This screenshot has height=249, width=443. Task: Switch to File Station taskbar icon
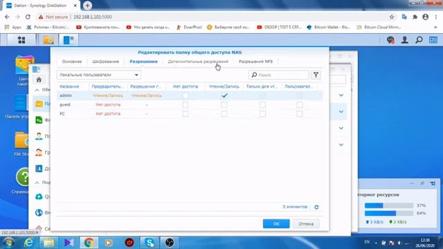[x=48, y=40]
